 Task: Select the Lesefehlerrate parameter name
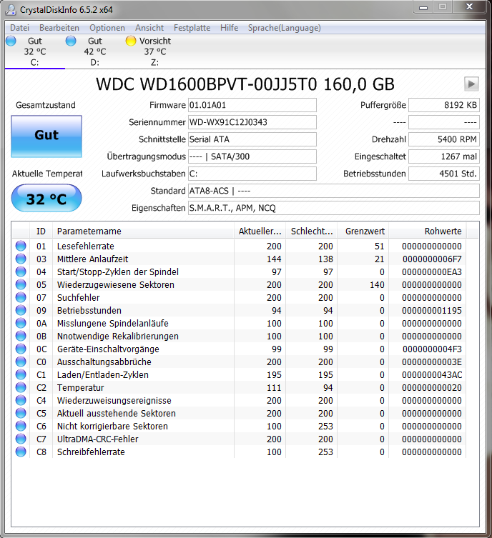click(86, 246)
